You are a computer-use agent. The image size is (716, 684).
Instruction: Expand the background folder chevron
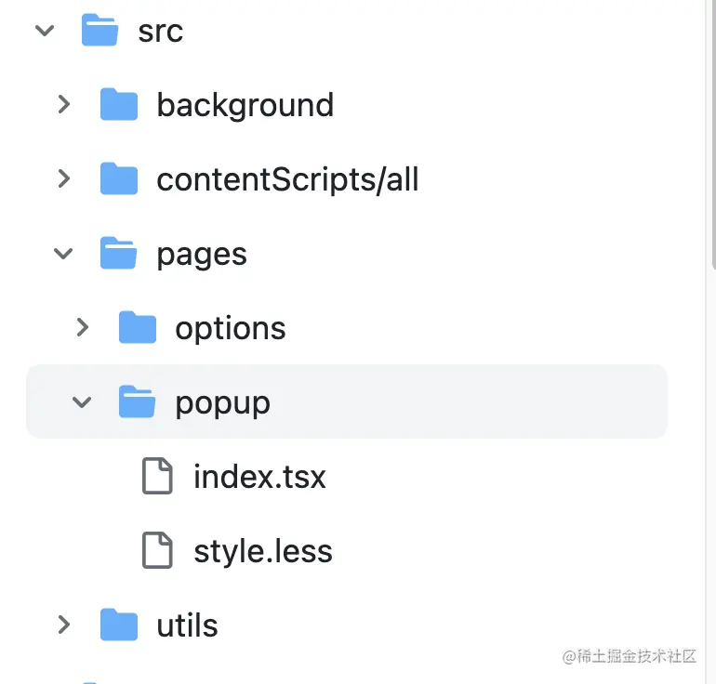coord(64,104)
